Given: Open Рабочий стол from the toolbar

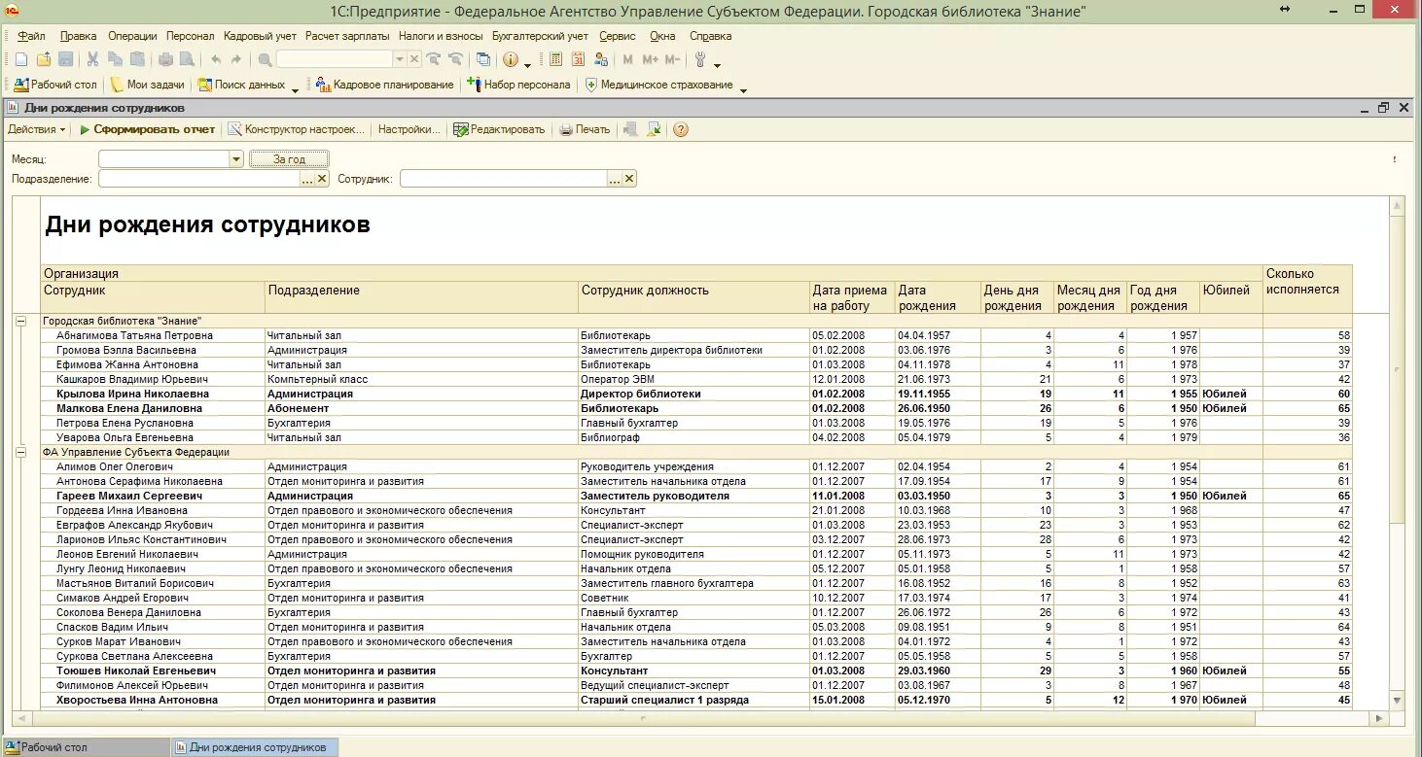Looking at the screenshot, I should [55, 85].
